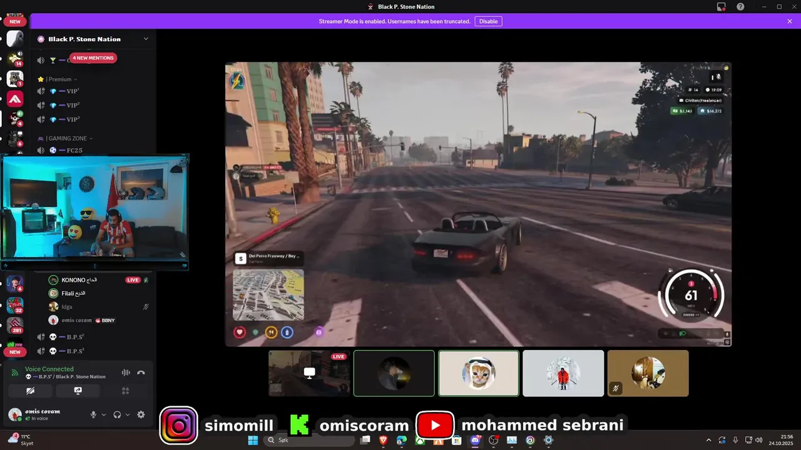The width and height of the screenshot is (801, 450).
Task: Open Windows Start menu
Action: [253, 440]
